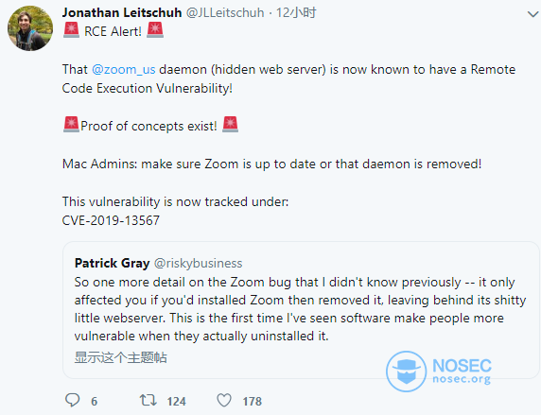This screenshot has width=541, height=415.
Task: Click the siren emoji before Proof of concepts
Action: pos(72,125)
